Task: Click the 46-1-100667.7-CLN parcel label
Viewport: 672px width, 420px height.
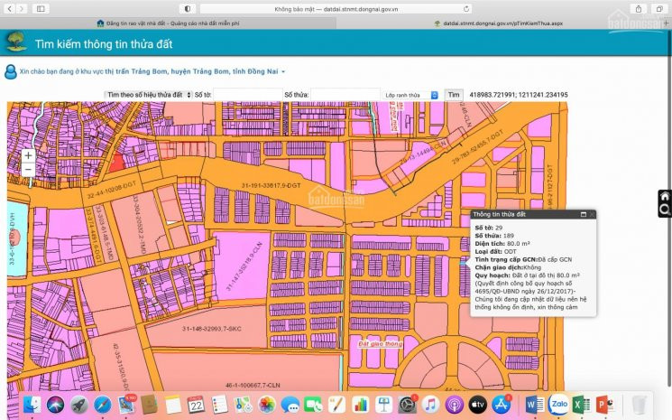Action: [x=253, y=386]
